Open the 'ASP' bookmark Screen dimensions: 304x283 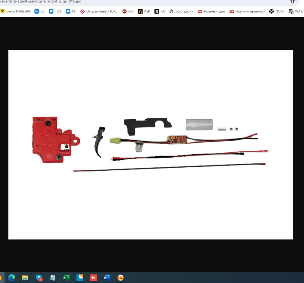tap(144, 12)
